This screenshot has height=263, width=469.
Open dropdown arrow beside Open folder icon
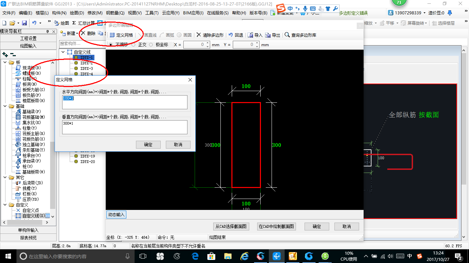click(18, 23)
